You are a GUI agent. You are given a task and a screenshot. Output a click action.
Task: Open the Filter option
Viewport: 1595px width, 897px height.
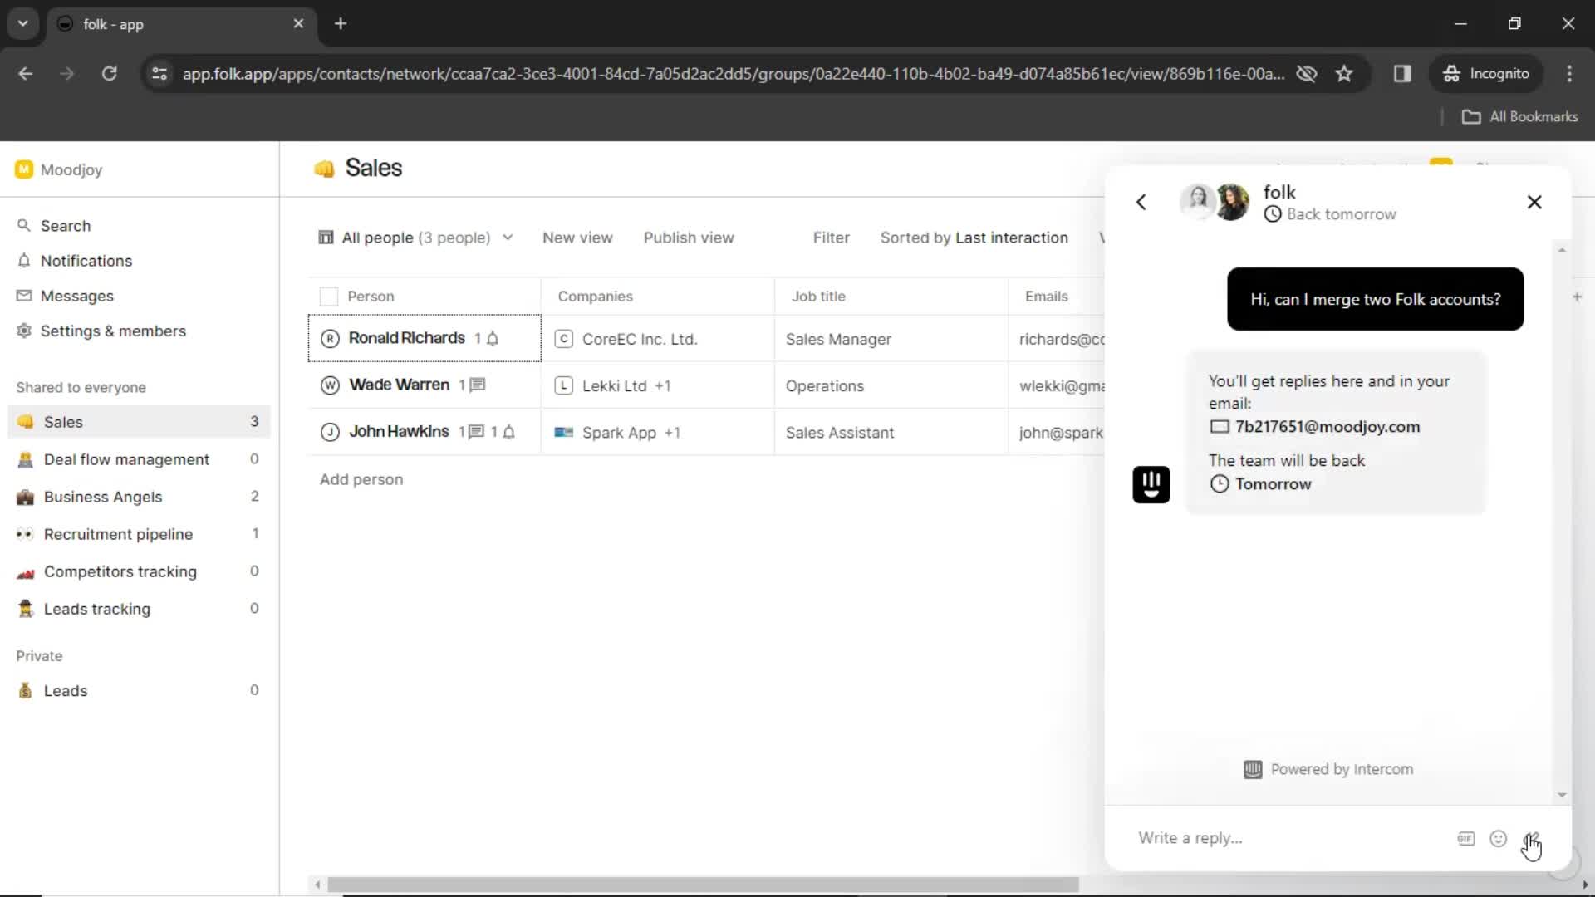click(831, 238)
